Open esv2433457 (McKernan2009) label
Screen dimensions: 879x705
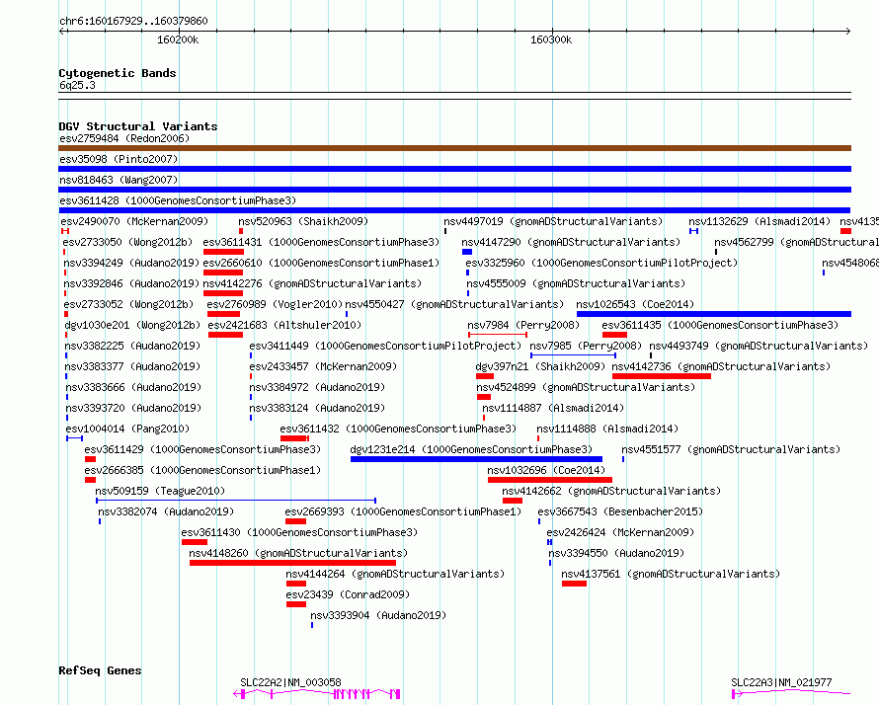[323, 366]
